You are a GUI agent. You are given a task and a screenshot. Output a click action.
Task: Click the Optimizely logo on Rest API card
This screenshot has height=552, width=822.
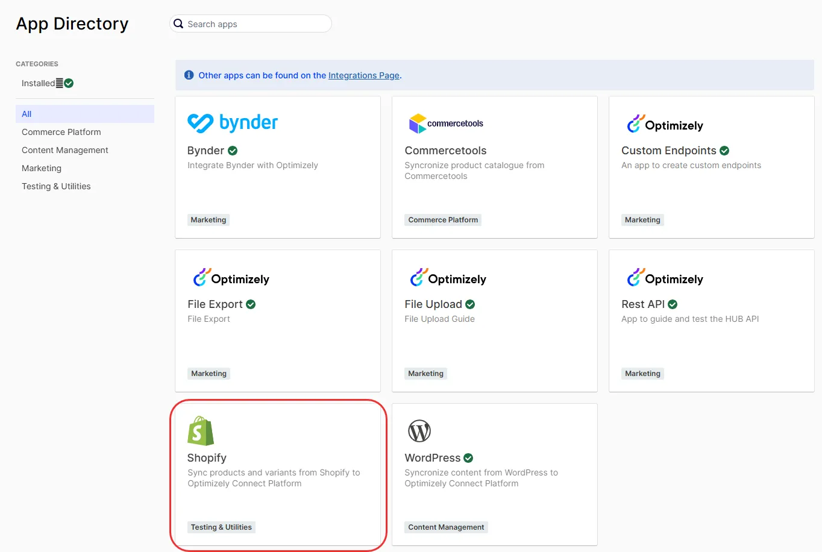[x=665, y=278]
